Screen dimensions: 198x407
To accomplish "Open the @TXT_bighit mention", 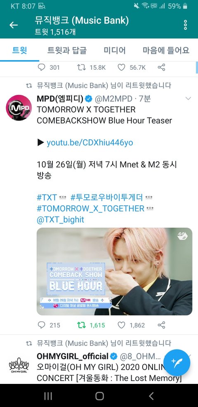I will click(x=61, y=220).
